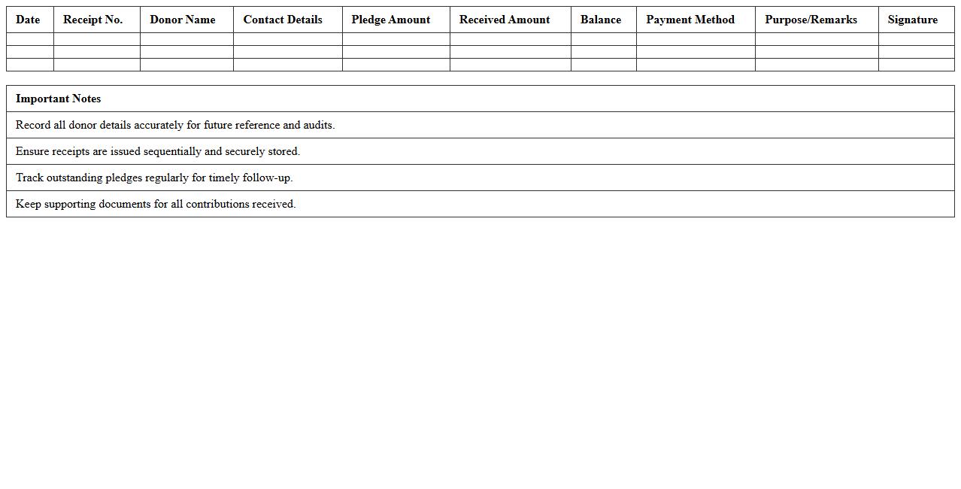Click last empty cell under Purpose/Remarks
961x489 pixels.
coord(817,65)
